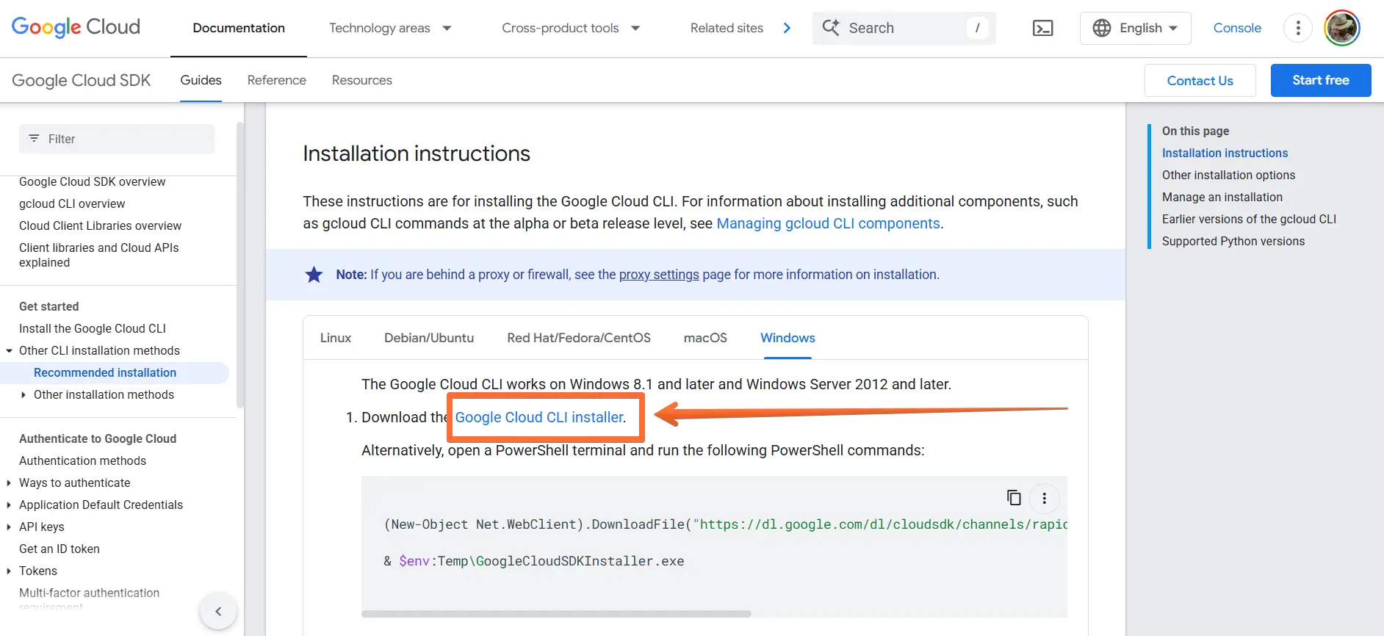Image resolution: width=1384 pixels, height=636 pixels.
Task: Open Authentication methods page
Action: point(82,460)
